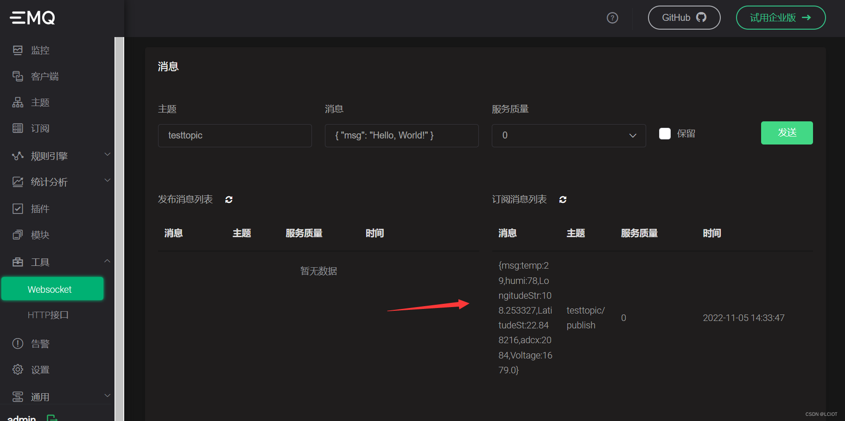Click the 告警 alert icon
Viewport: 845px width, 421px height.
[x=18, y=344]
